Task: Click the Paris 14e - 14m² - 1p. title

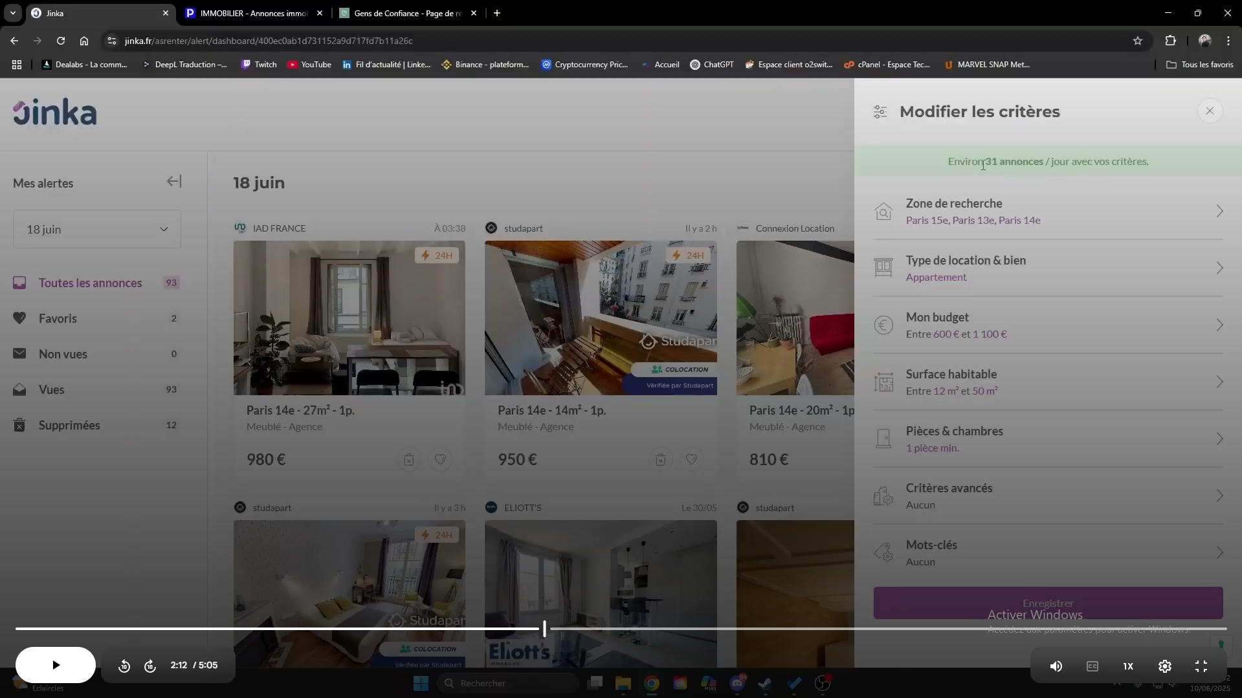Action: tap(551, 410)
